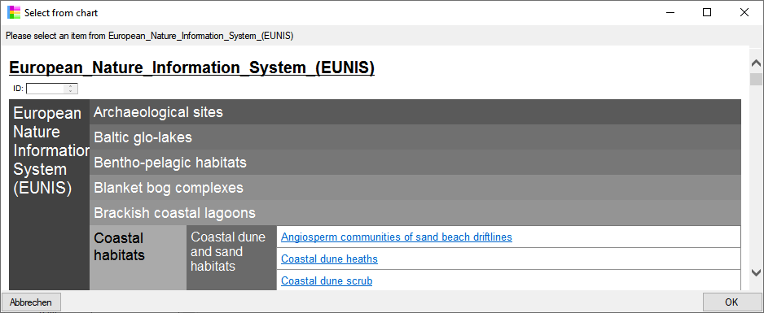This screenshot has width=764, height=313.
Task: Confirm selection with the OK button
Action: coord(731,302)
